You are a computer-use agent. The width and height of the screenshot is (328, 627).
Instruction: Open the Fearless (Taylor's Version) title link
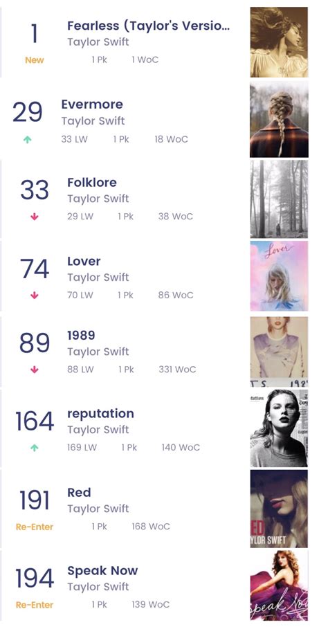148,26
